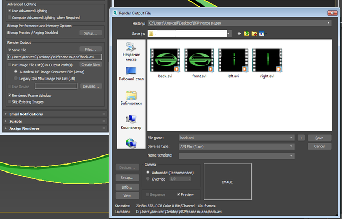Uncheck Use Advanced Lighting
The width and height of the screenshot is (342, 219).
[10, 11]
